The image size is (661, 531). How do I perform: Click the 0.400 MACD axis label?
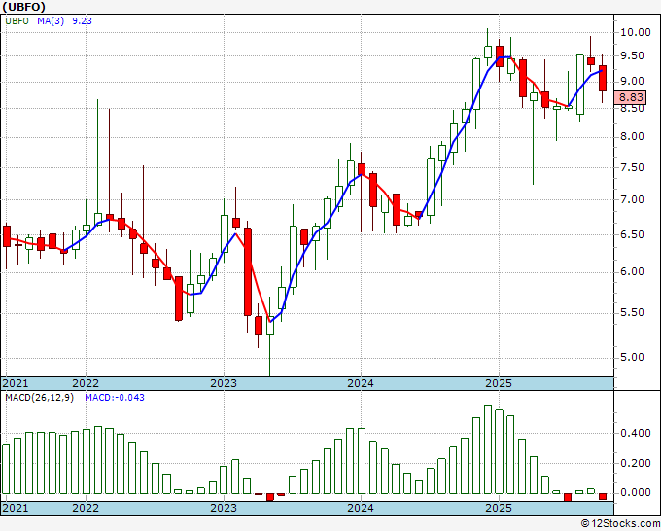635,433
